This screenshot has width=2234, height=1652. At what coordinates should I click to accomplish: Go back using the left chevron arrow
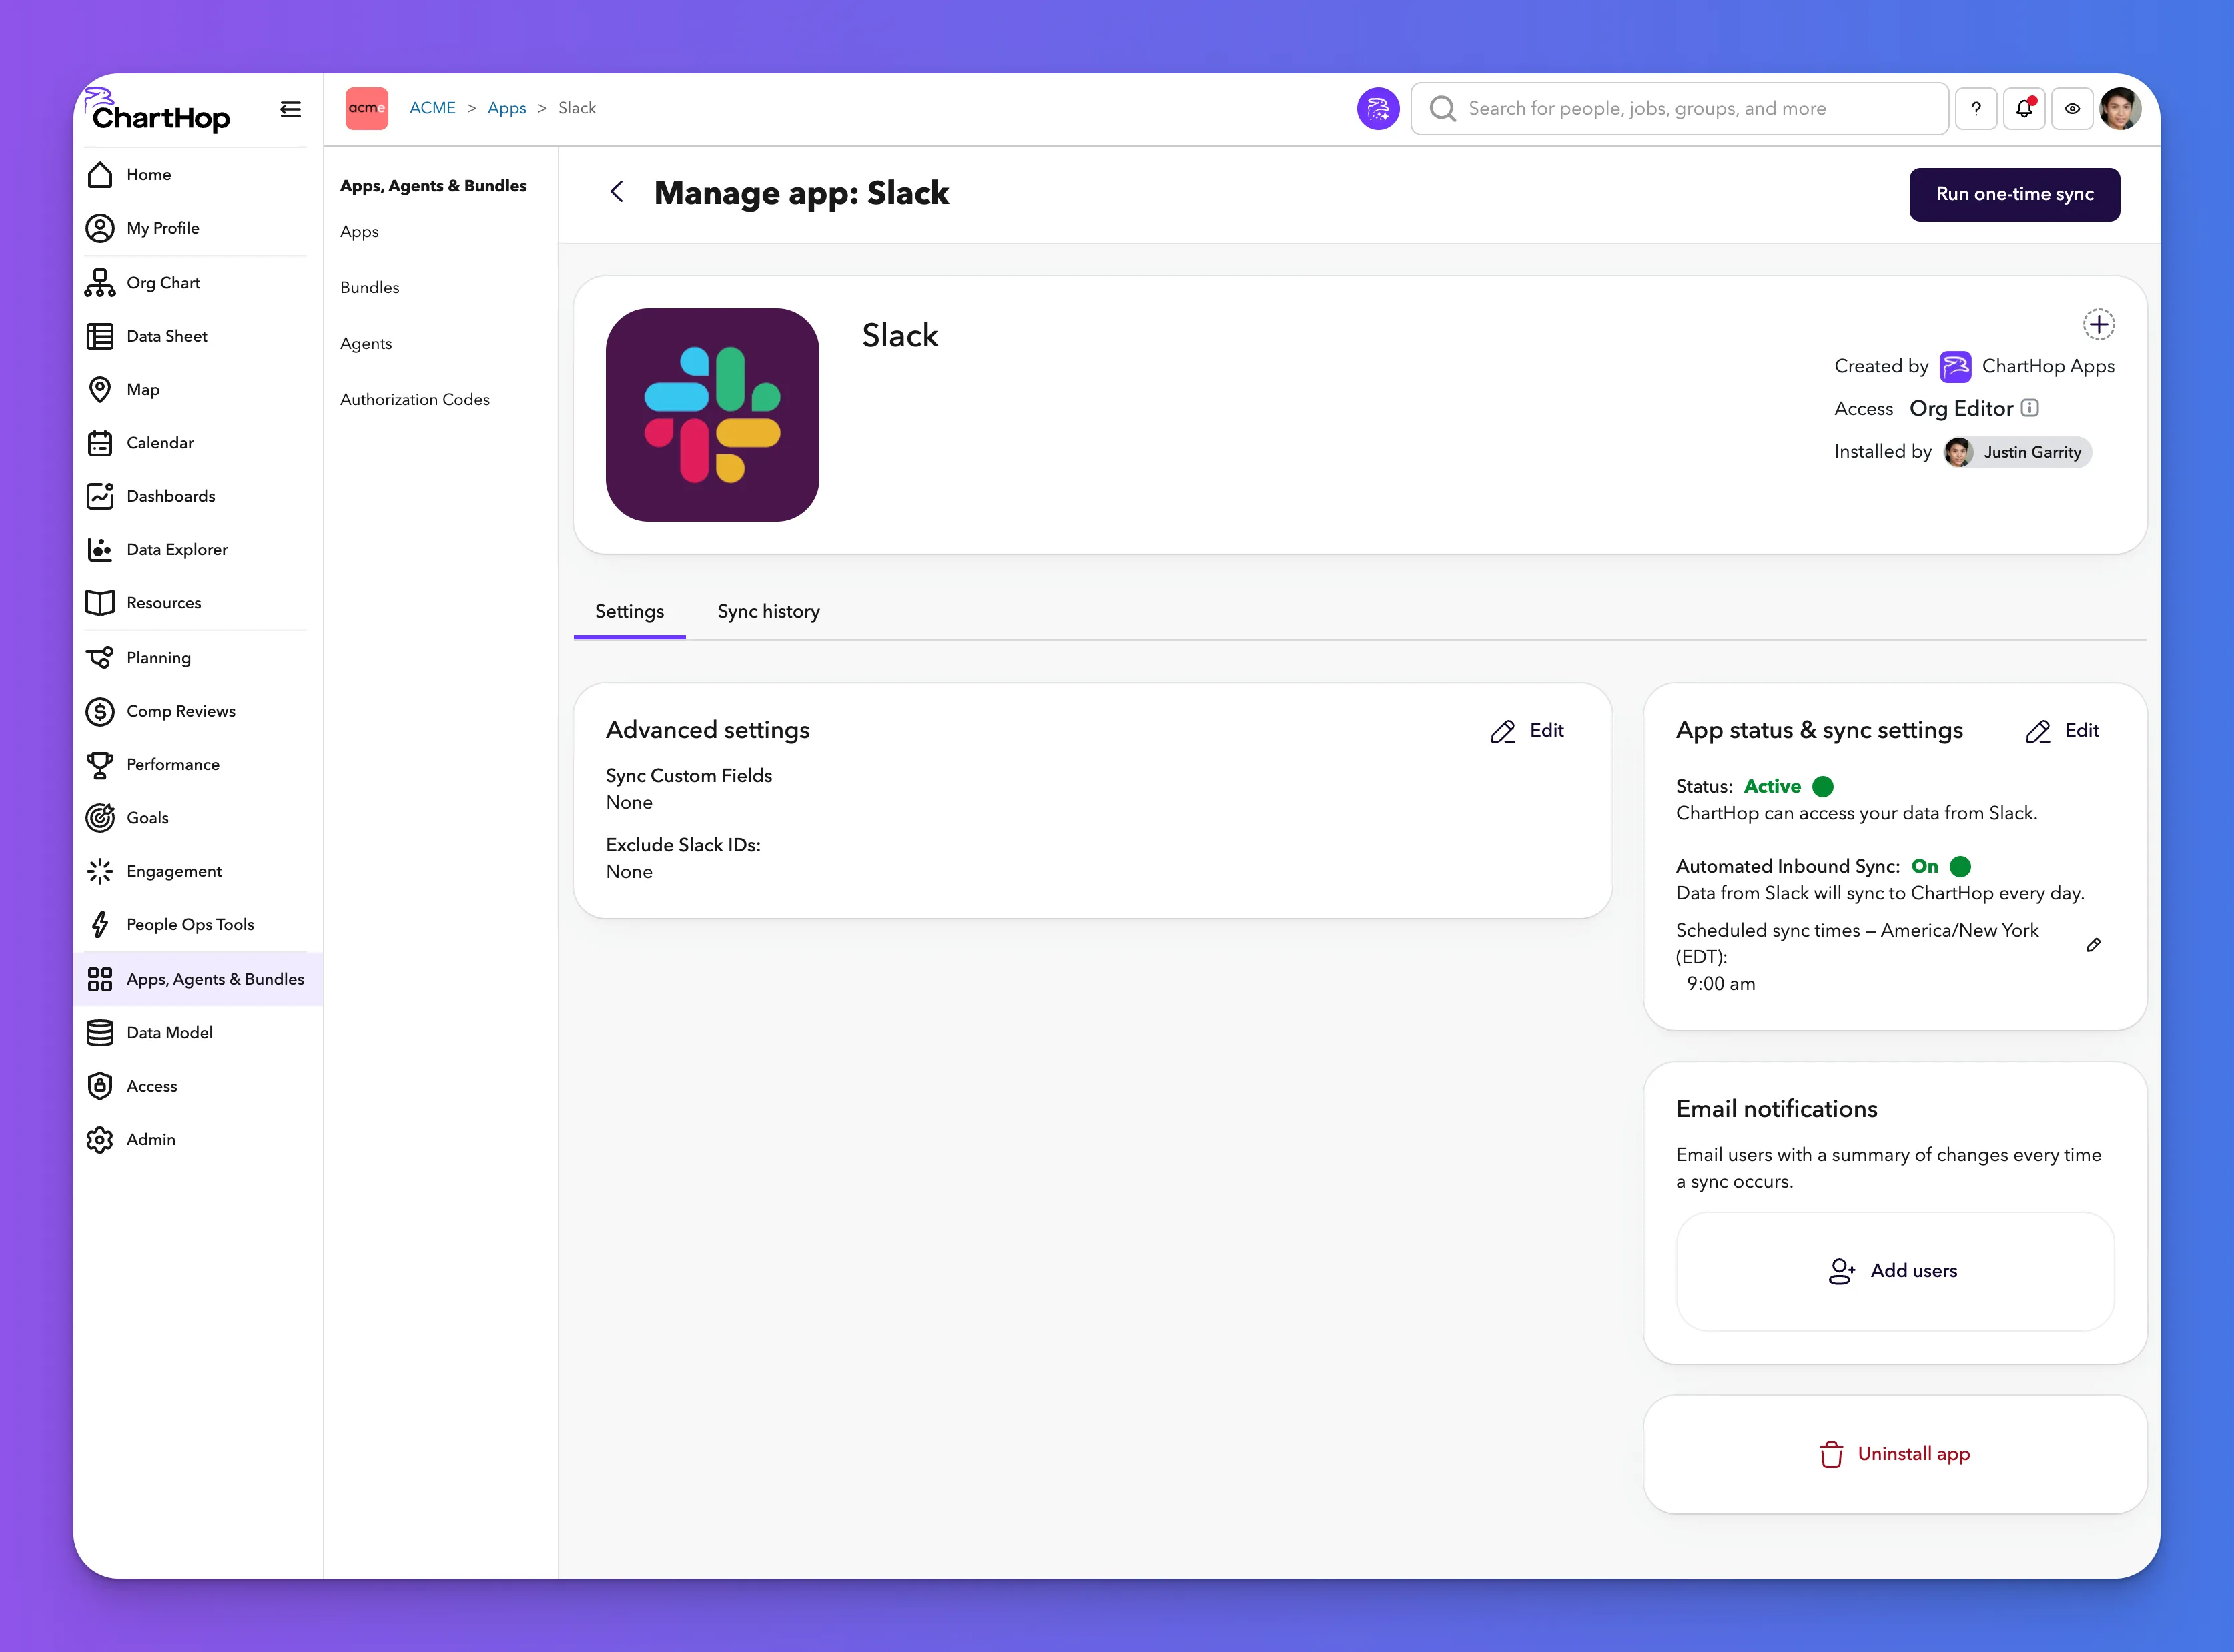point(617,192)
